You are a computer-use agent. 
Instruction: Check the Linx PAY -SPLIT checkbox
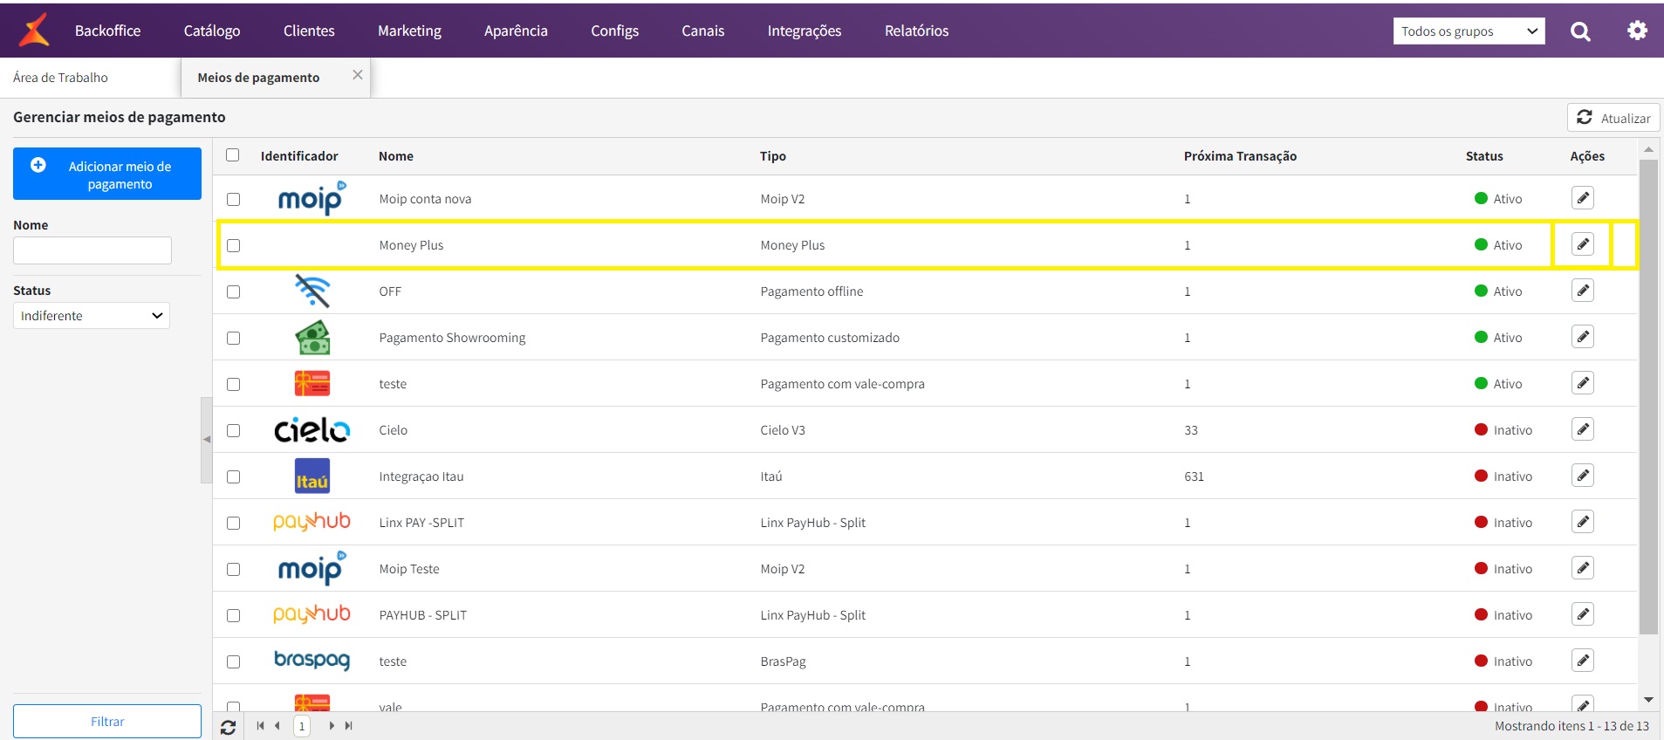click(233, 523)
